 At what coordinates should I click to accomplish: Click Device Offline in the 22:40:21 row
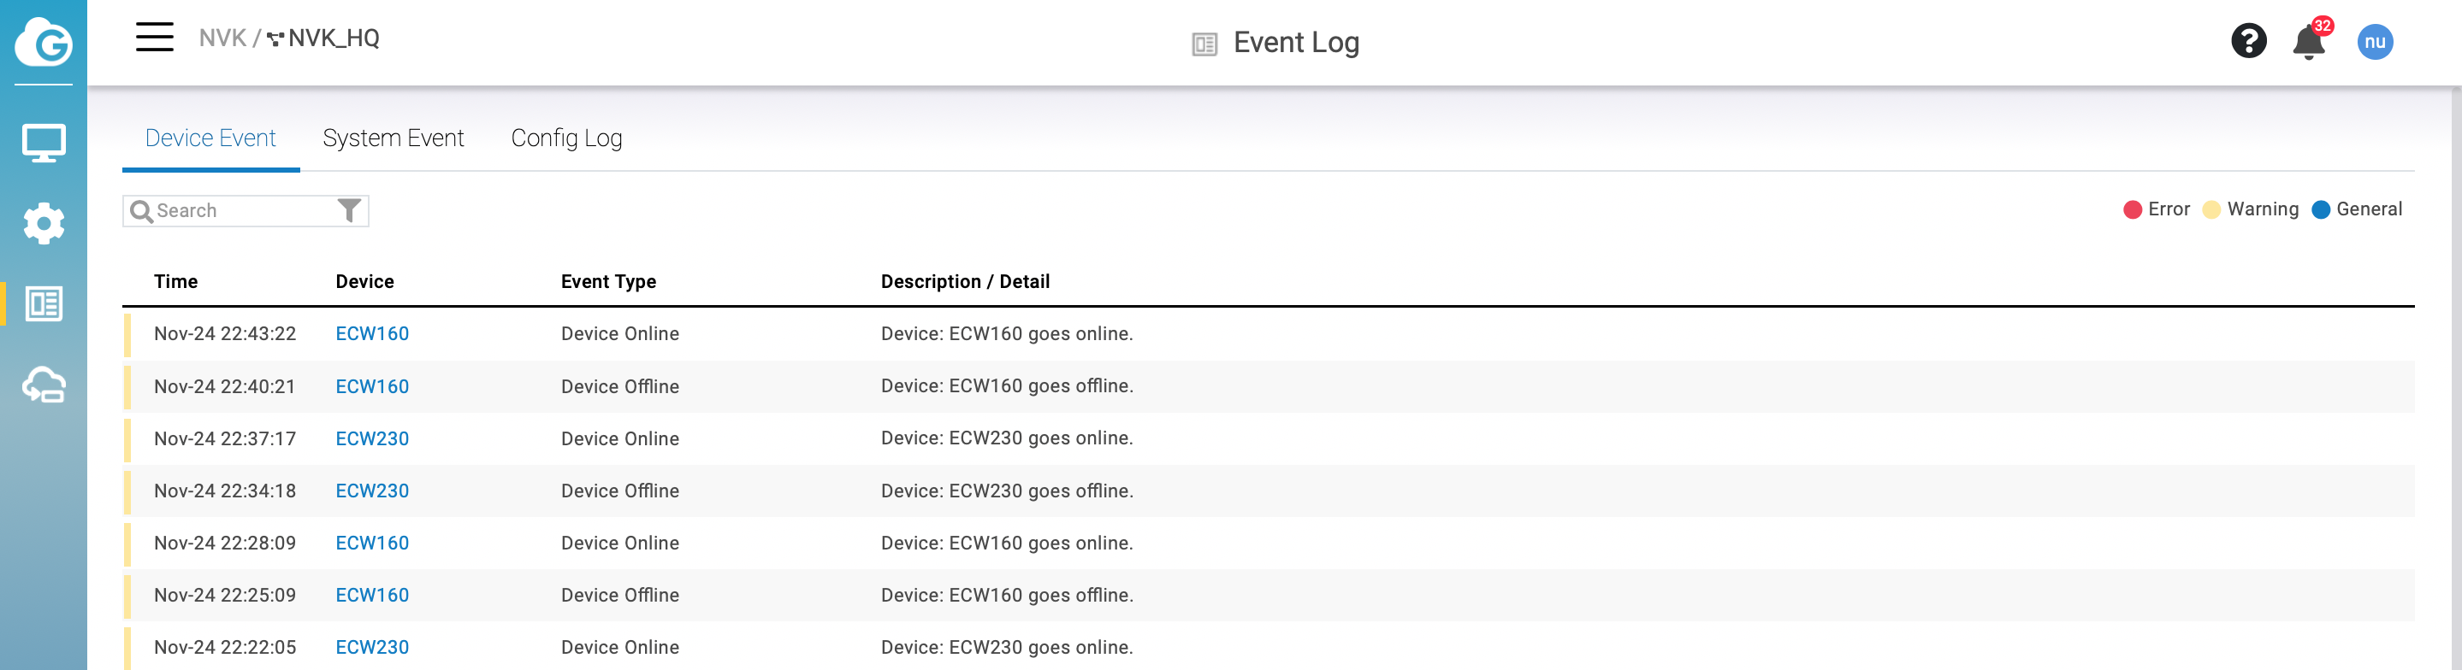[x=619, y=386]
